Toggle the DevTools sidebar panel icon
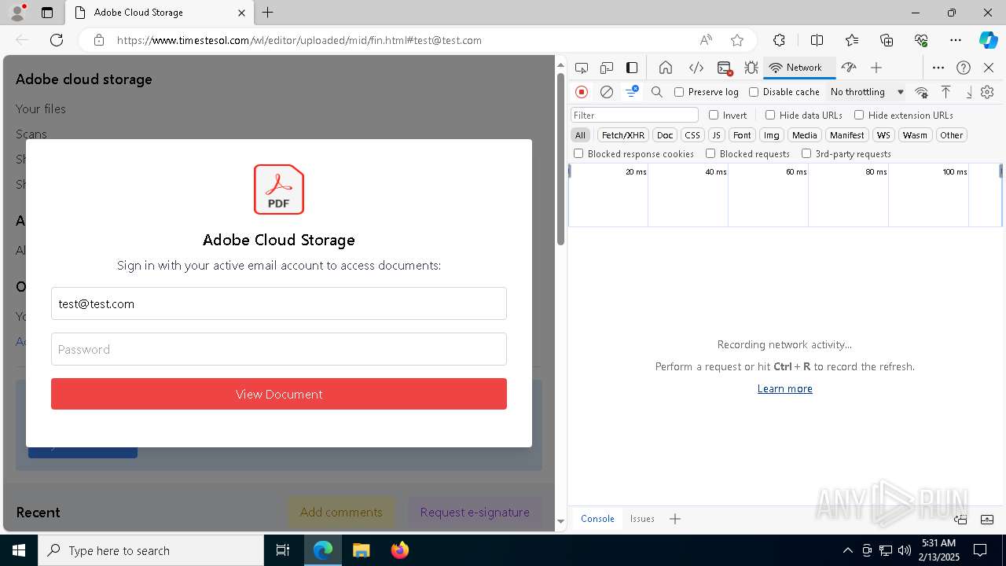 [631, 68]
